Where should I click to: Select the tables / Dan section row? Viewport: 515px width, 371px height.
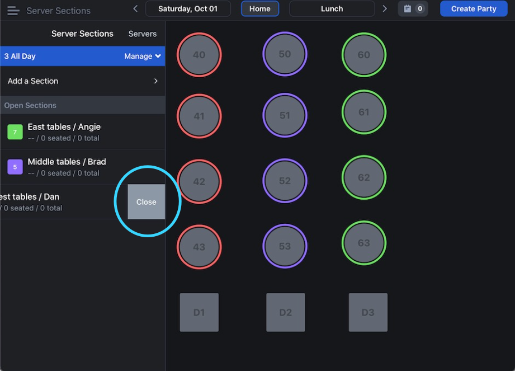click(x=64, y=202)
